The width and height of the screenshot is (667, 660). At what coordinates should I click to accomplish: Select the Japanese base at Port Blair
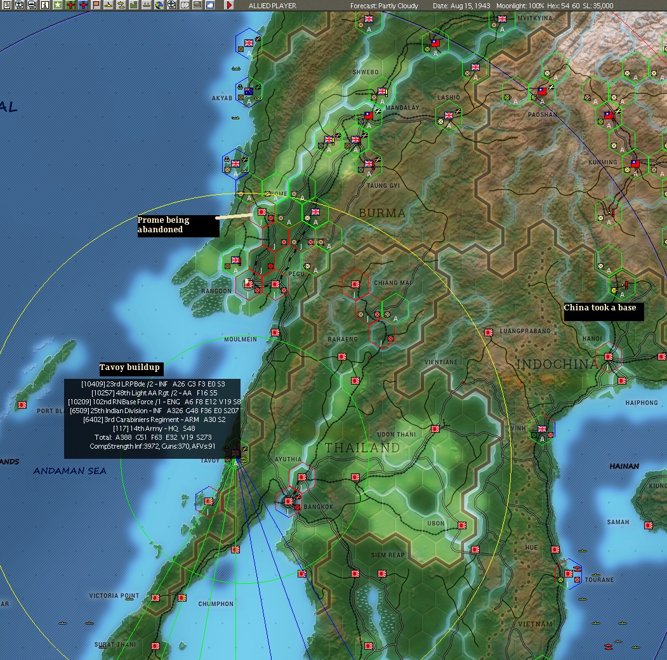point(22,405)
